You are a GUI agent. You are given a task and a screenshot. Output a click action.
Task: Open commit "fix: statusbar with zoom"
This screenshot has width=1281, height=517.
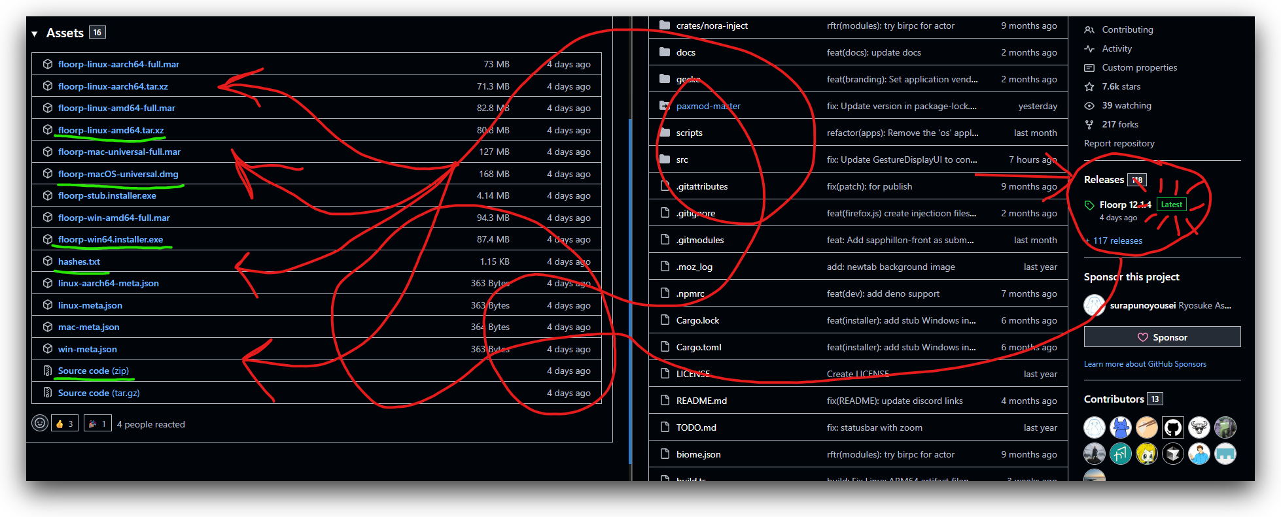click(x=875, y=427)
